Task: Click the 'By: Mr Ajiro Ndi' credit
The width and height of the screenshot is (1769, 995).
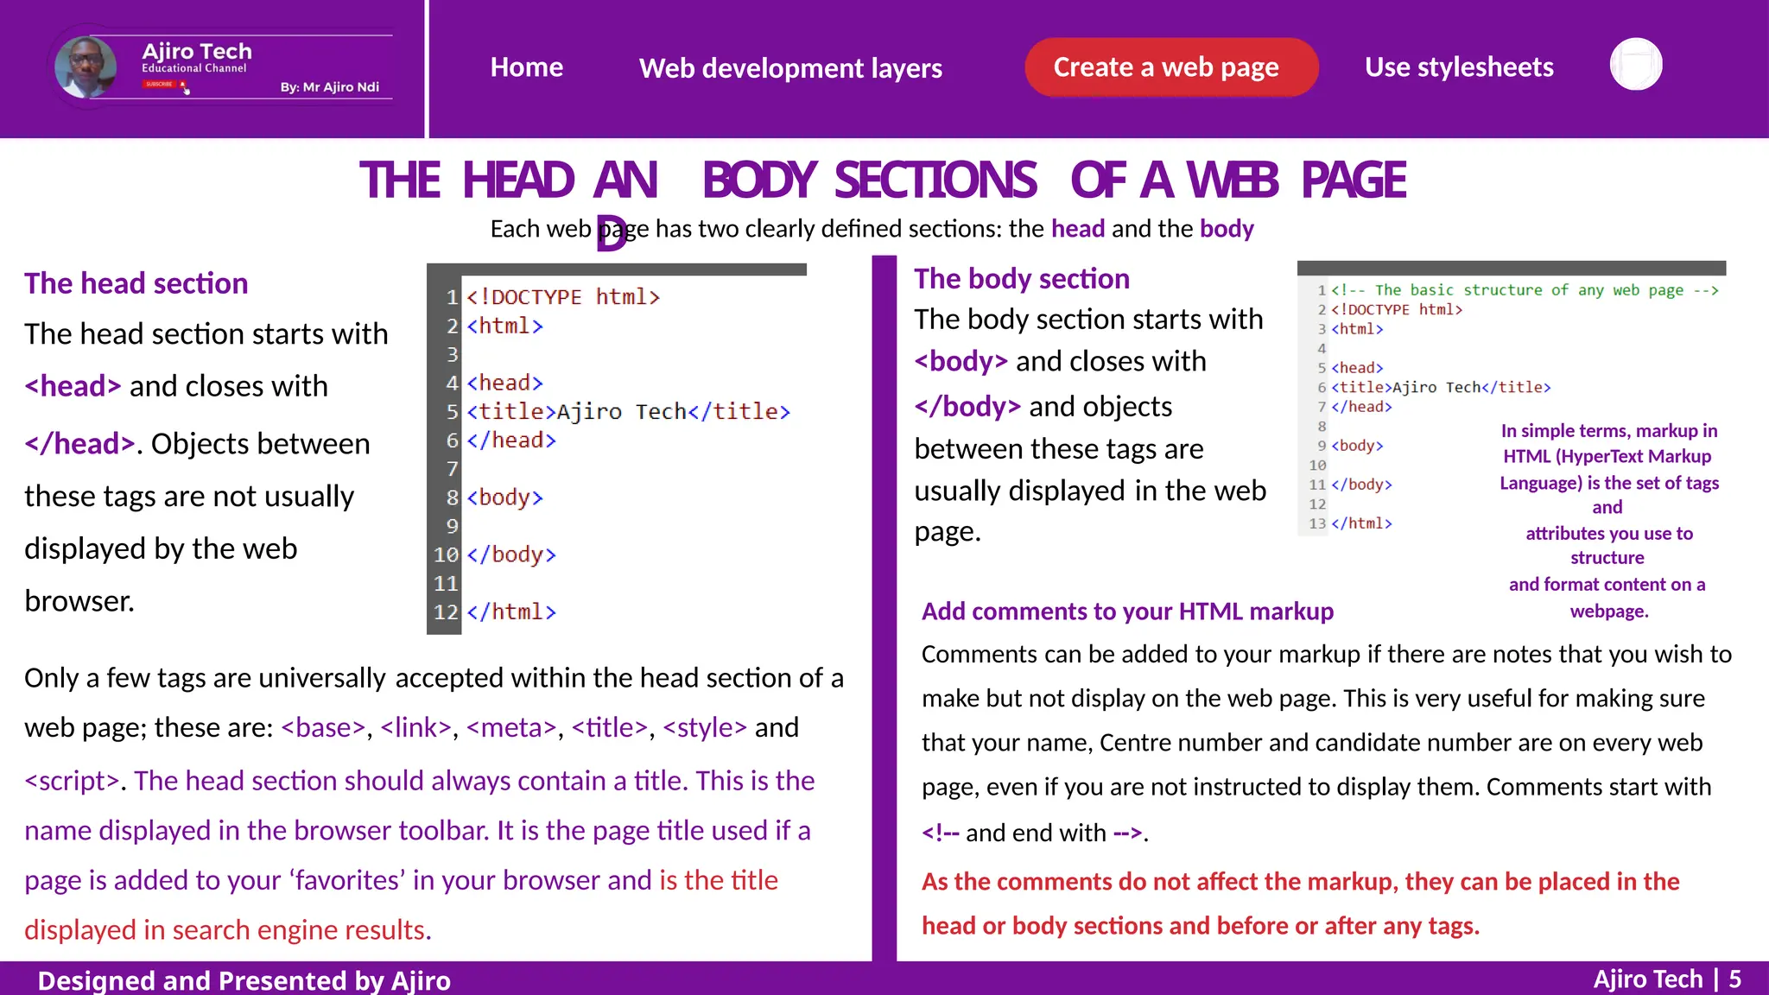Action: 330,87
